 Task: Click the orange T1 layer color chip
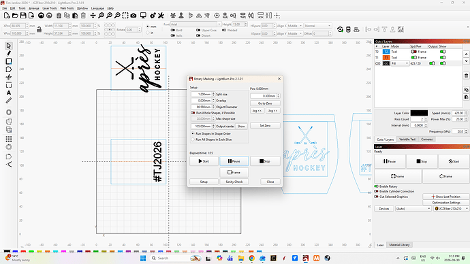coord(386,57)
